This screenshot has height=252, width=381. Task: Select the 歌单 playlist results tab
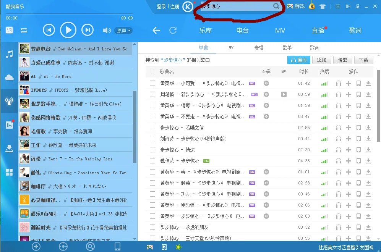tap(287, 48)
